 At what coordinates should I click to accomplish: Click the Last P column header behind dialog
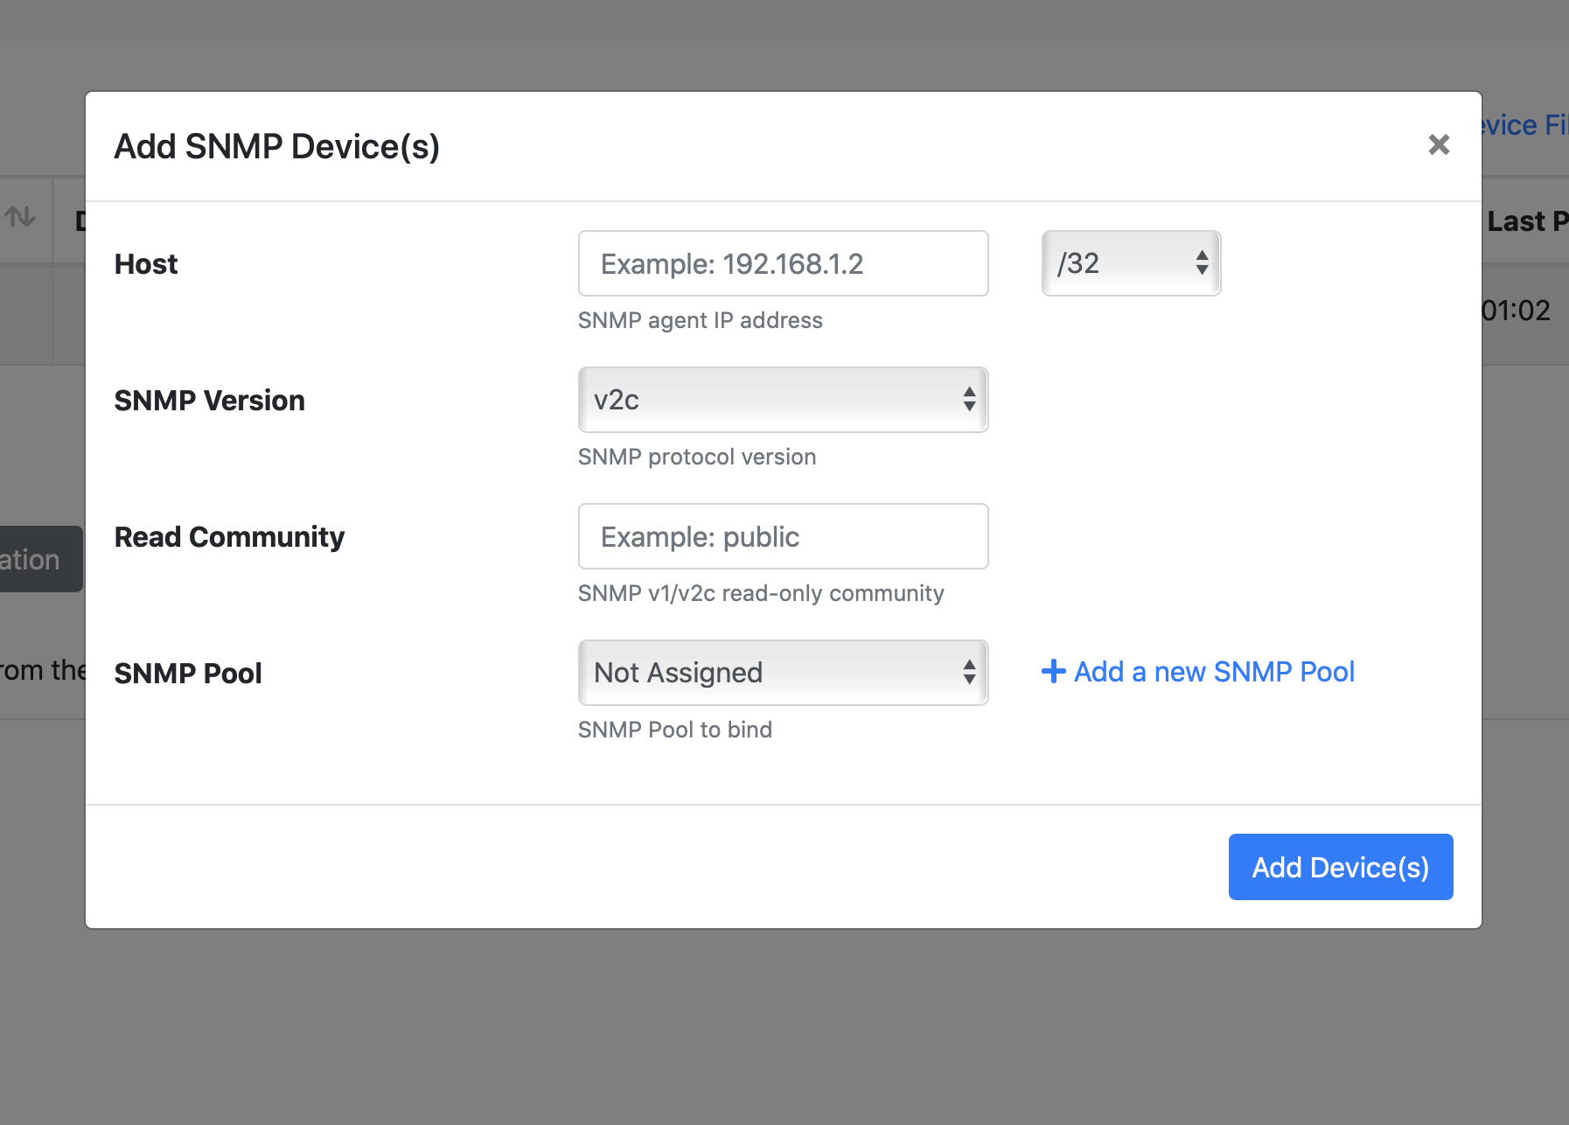1526,221
